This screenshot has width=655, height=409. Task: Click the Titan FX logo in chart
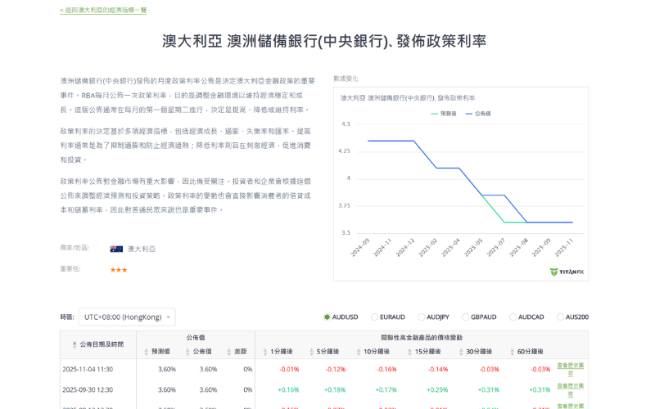567,272
